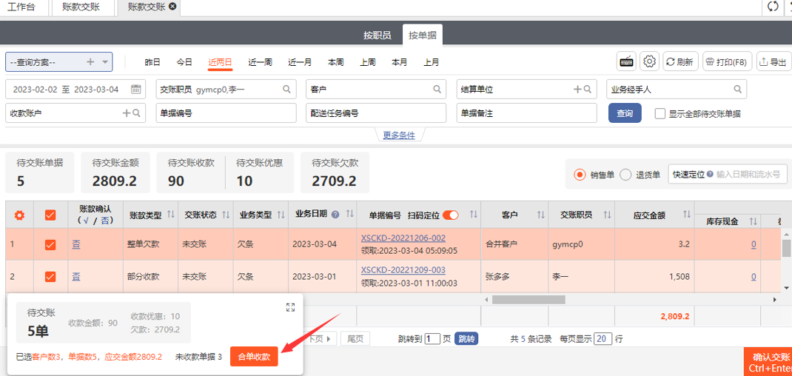Click search icon in 客户 field
Viewport: 792px width, 376px height.
click(x=437, y=90)
